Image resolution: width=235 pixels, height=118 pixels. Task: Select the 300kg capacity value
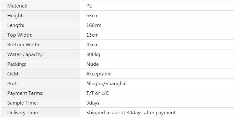pyautogui.click(x=93, y=54)
